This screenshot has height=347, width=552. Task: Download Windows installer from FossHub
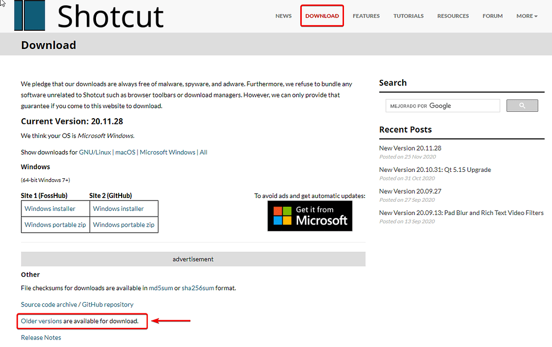tap(50, 209)
